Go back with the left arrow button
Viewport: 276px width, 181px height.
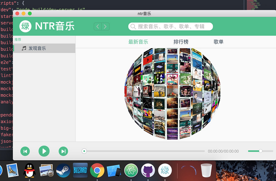tap(98, 27)
